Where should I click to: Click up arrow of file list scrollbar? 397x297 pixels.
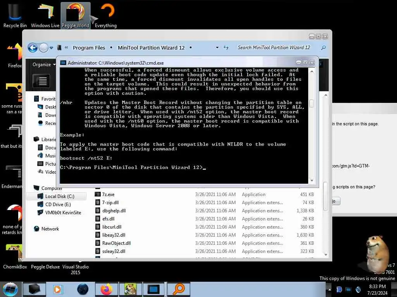pyautogui.click(x=326, y=95)
